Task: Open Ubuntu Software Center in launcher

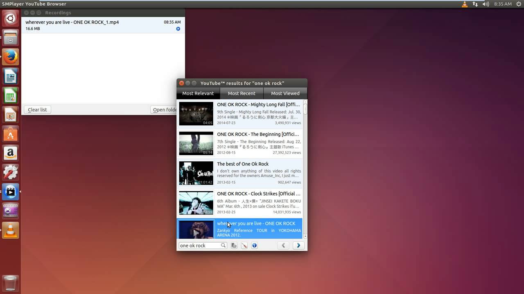Action: pyautogui.click(x=11, y=134)
